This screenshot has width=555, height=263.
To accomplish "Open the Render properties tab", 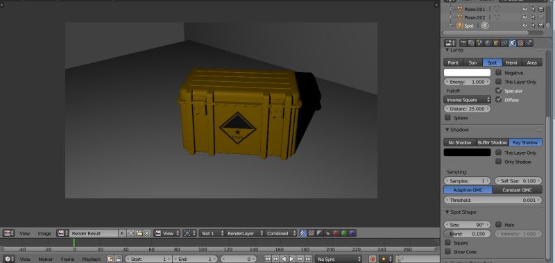I will click(x=463, y=43).
